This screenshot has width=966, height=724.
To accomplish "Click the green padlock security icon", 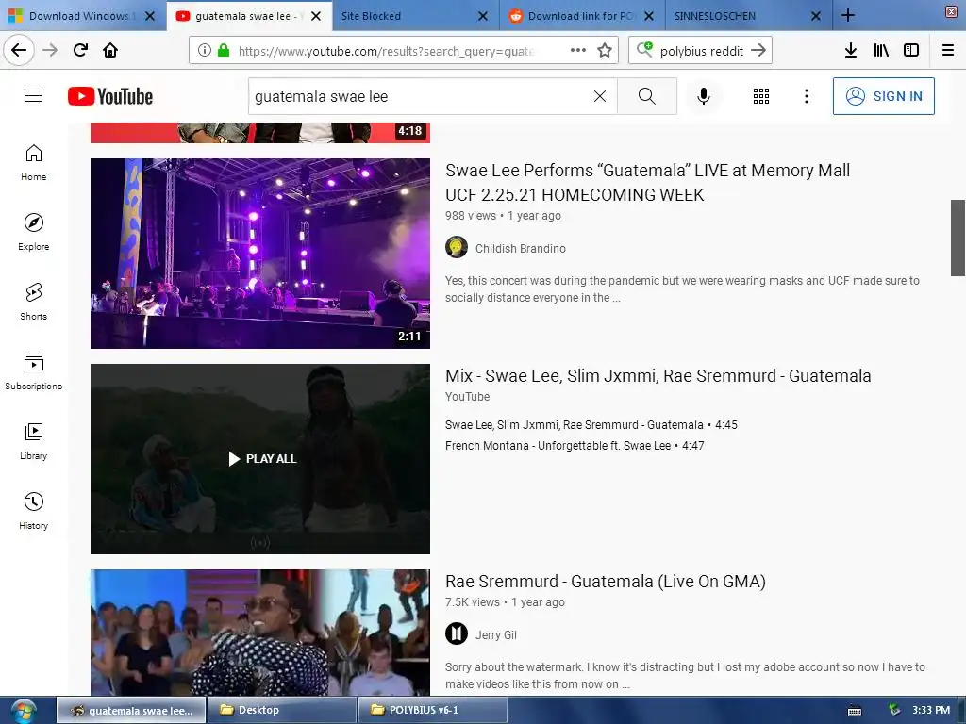I will 223,51.
